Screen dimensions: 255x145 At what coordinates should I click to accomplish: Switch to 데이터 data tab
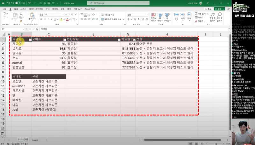pos(55,9)
